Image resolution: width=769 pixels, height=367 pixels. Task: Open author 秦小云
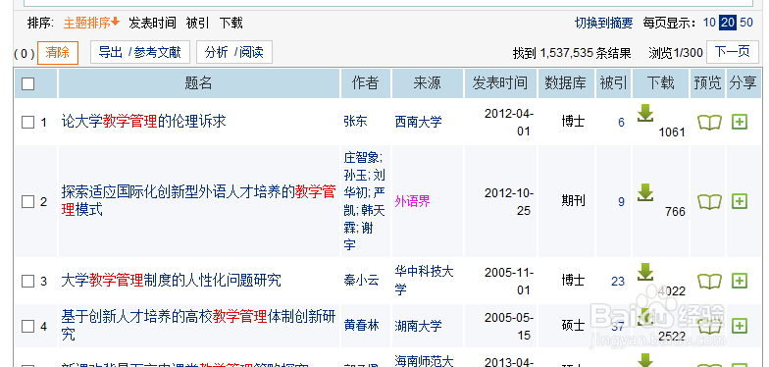[361, 281]
